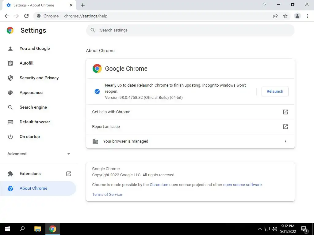
Task: Click the Search settings field
Action: [x=190, y=30]
